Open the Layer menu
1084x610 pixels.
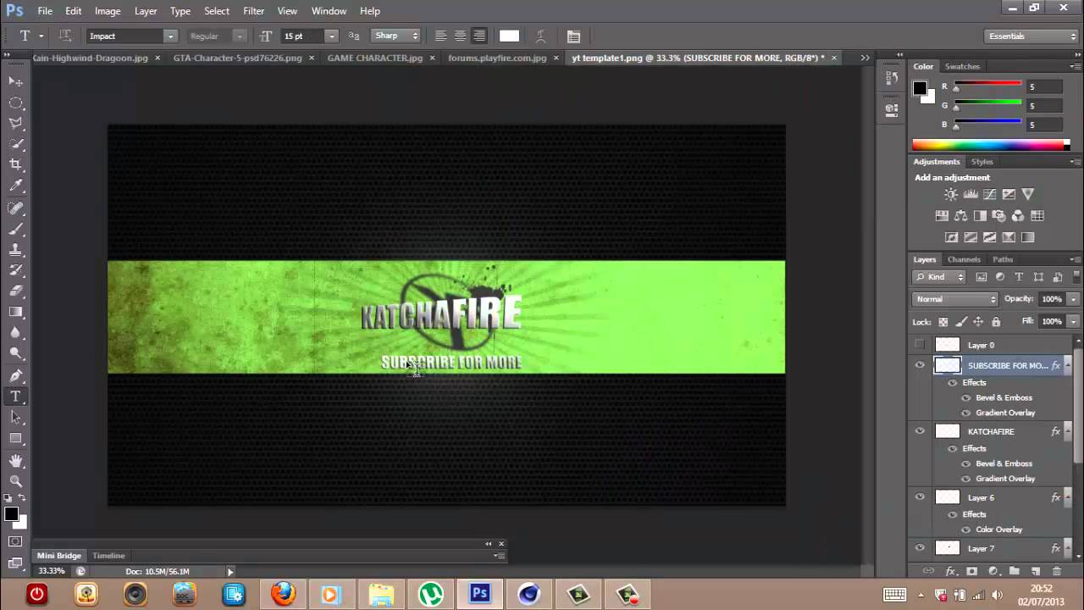coord(146,11)
